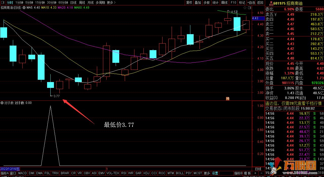Switch indicator to DMI
Image resolution: width=324 pixels, height=177 pixels.
click(31, 173)
